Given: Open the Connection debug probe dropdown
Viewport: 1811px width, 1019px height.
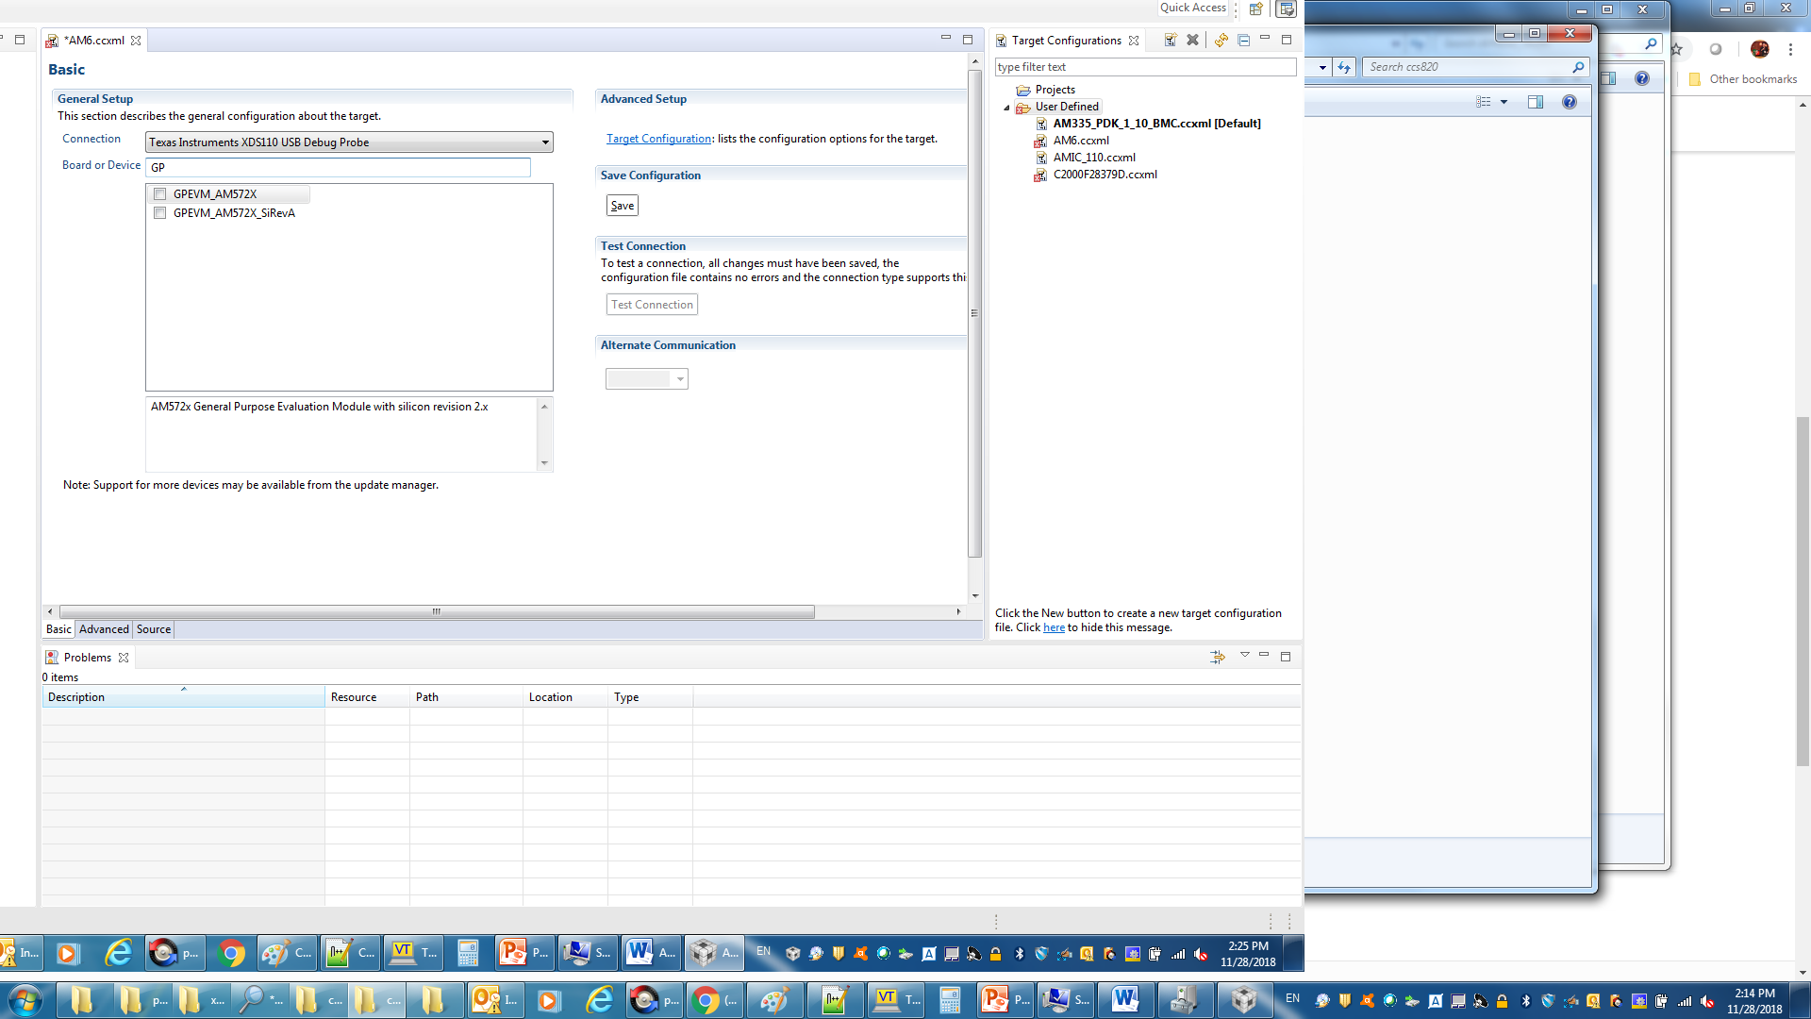Looking at the screenshot, I should pyautogui.click(x=544, y=142).
